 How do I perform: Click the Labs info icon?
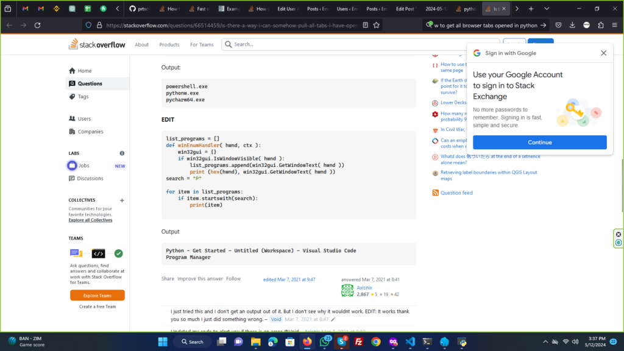click(x=122, y=154)
